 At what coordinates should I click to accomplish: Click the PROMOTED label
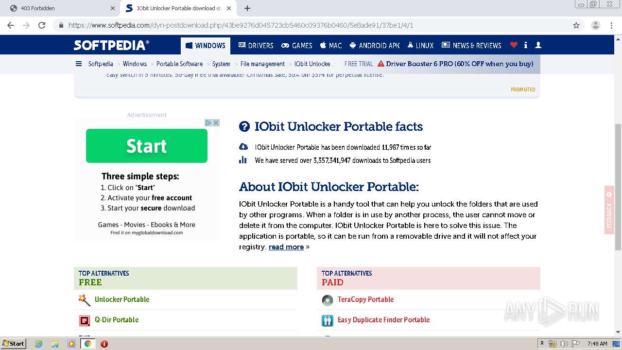[x=523, y=89]
